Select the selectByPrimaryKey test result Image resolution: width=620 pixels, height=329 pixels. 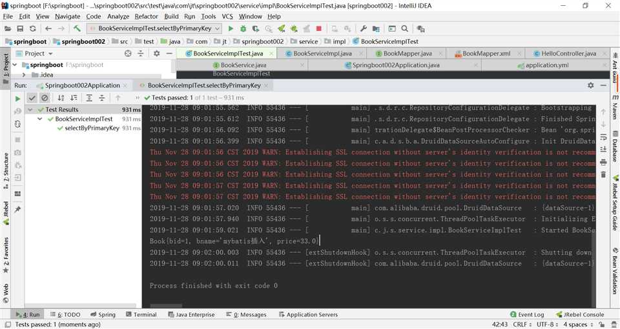tap(92, 128)
